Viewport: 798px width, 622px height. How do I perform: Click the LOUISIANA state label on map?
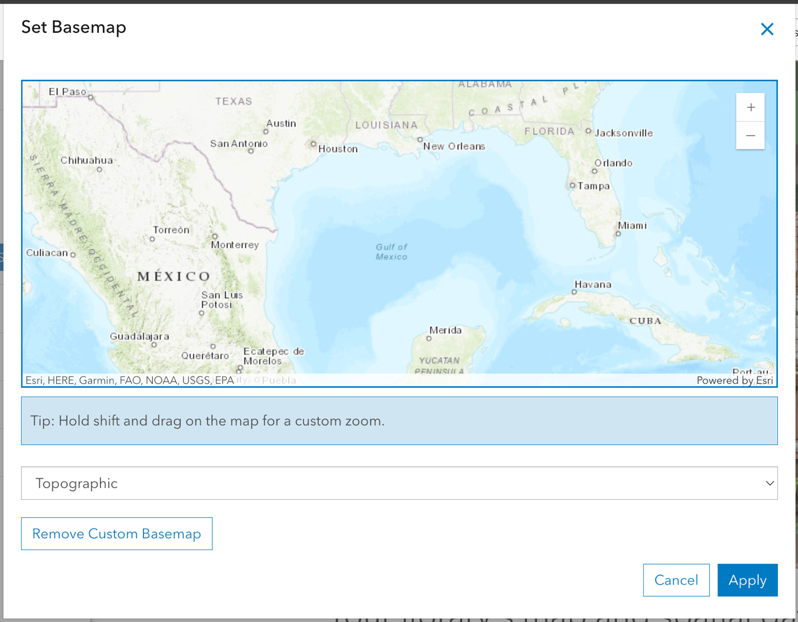(x=386, y=125)
